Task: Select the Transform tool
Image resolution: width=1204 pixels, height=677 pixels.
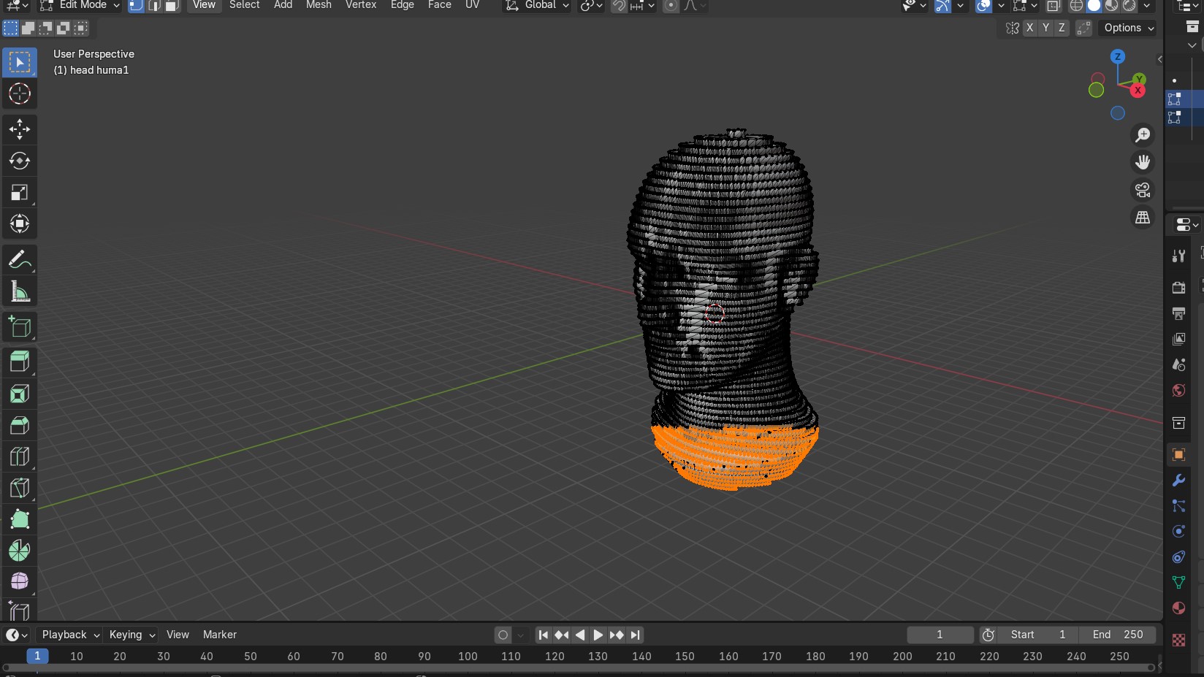Action: 20,223
